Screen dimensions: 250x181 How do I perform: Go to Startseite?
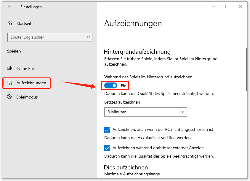(x=25, y=23)
